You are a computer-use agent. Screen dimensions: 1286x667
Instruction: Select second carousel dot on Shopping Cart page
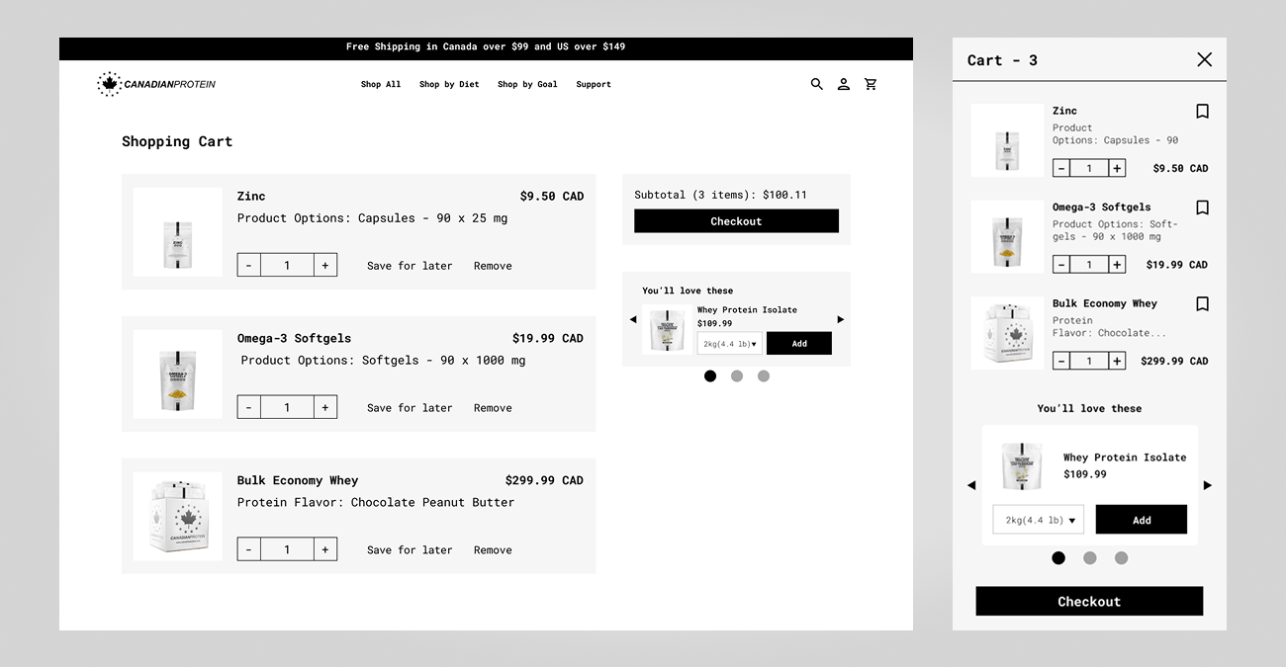tap(737, 375)
